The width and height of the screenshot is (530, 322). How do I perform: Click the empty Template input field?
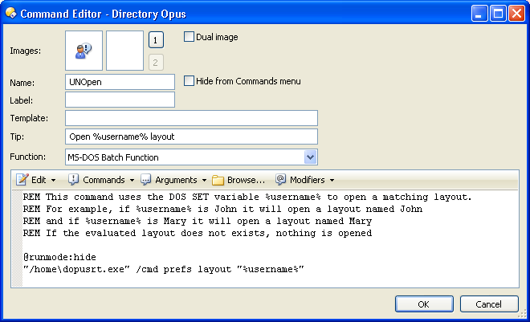tap(191, 118)
